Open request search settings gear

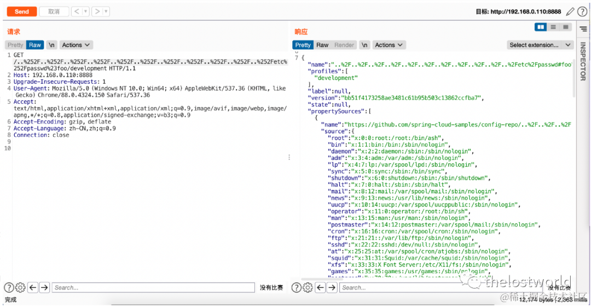[20, 287]
